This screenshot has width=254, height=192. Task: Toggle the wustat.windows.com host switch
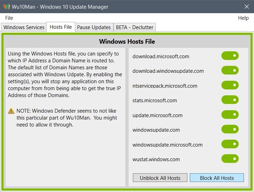(230, 159)
